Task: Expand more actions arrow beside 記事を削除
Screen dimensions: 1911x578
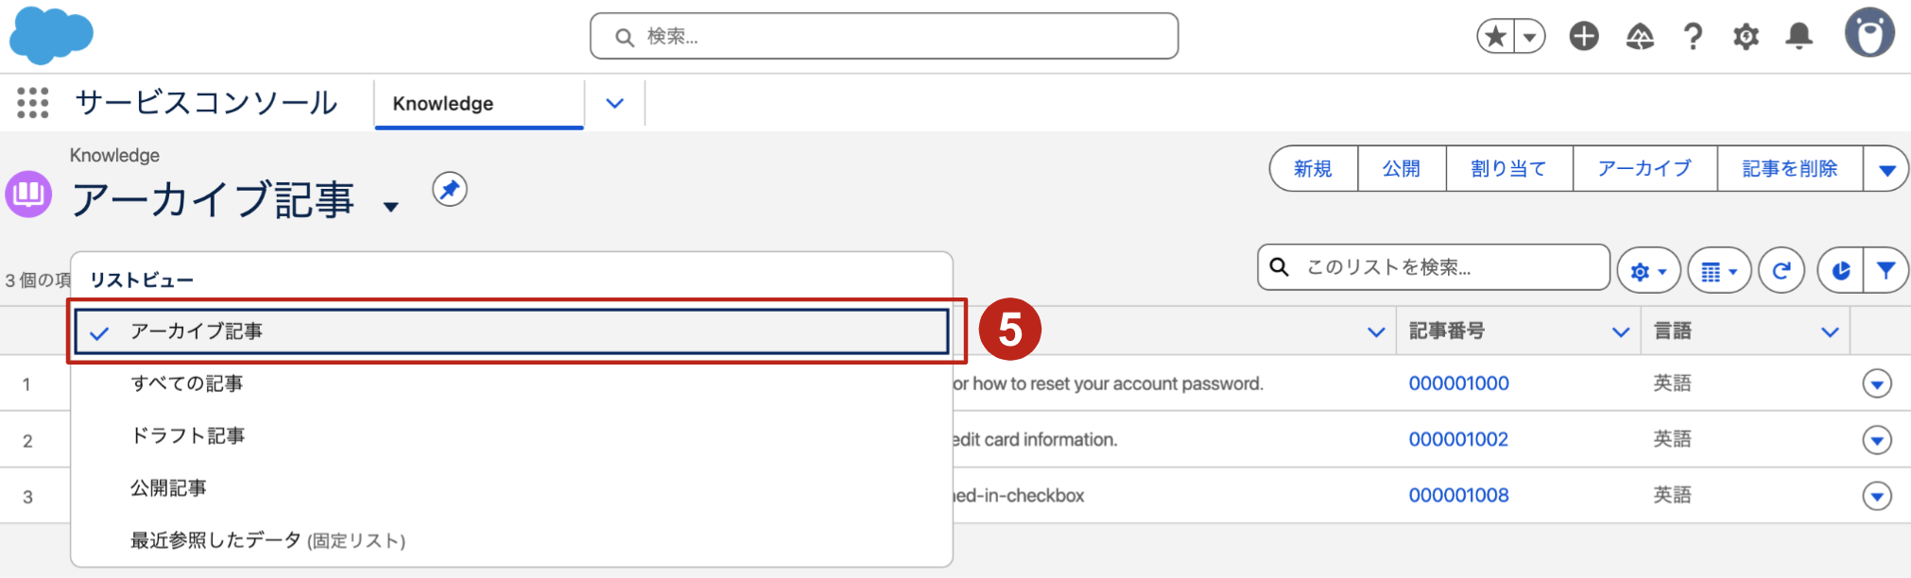Action: click(1886, 169)
